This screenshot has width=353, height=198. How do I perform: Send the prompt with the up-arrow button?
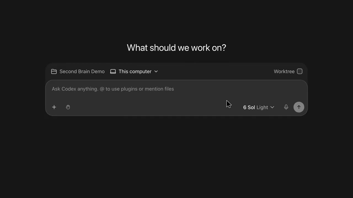(x=299, y=107)
